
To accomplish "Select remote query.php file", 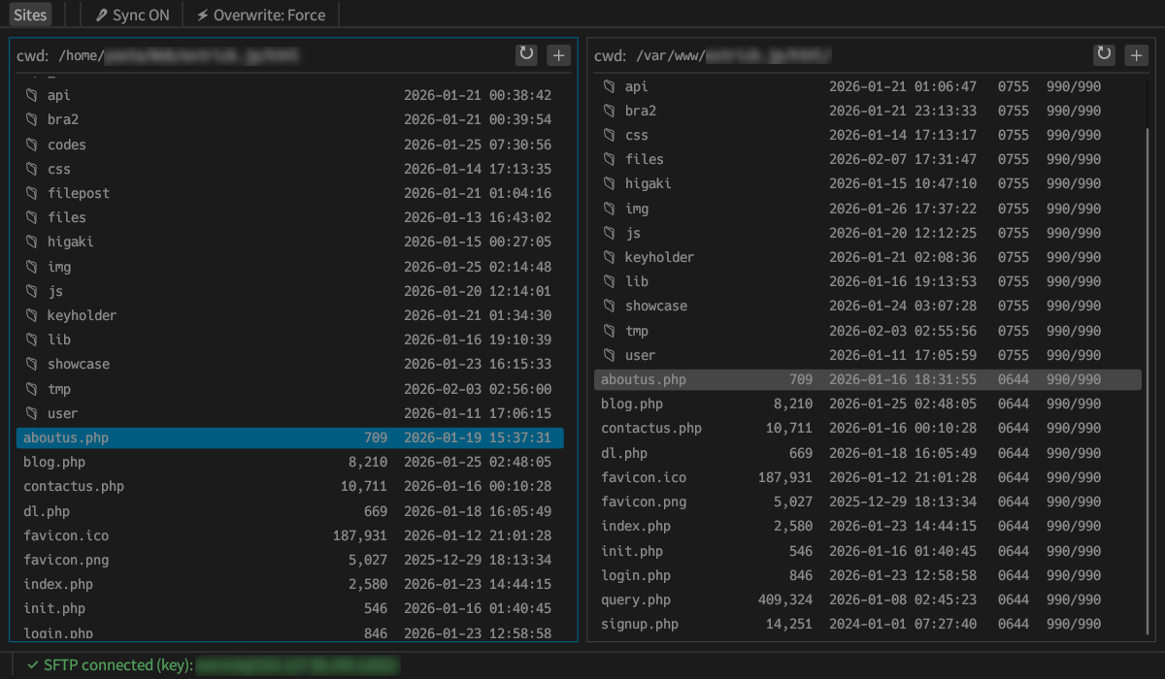I will point(636,599).
